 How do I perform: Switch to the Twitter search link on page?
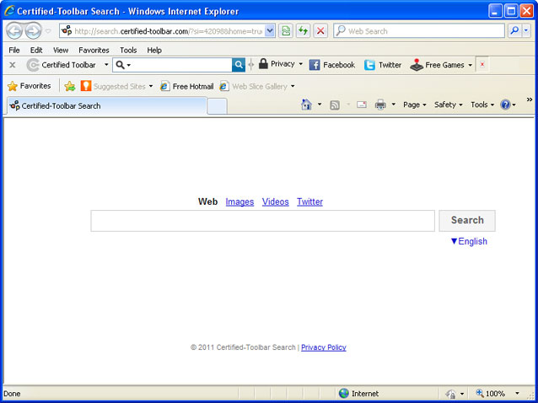[309, 201]
